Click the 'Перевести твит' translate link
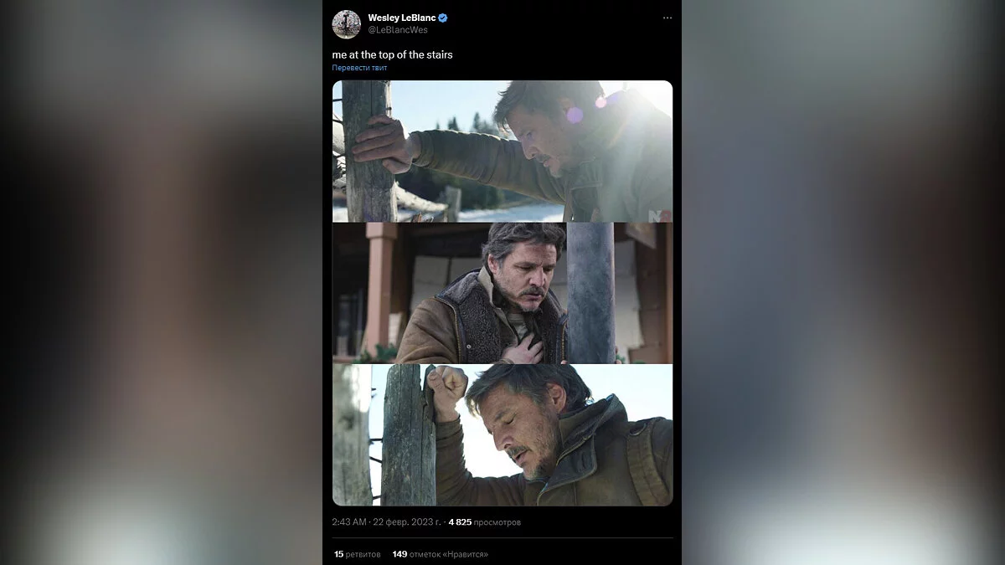Screen dimensions: 1005x565 click(359, 68)
